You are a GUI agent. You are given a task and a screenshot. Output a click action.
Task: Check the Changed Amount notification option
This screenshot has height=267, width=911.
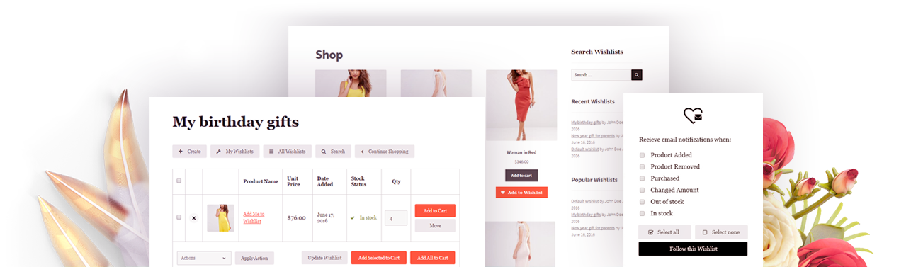pos(643,190)
